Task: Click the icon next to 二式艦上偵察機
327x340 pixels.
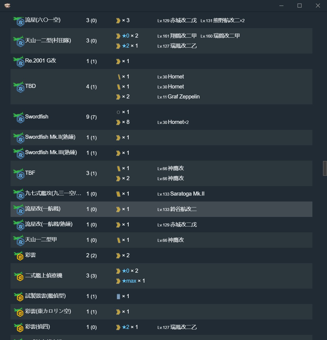Action: click(x=19, y=276)
